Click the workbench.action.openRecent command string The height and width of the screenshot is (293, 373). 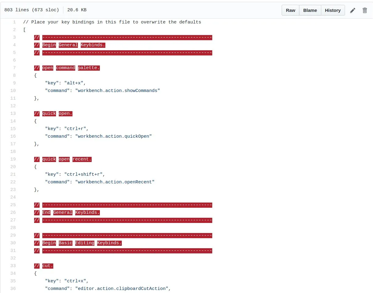pos(115,182)
